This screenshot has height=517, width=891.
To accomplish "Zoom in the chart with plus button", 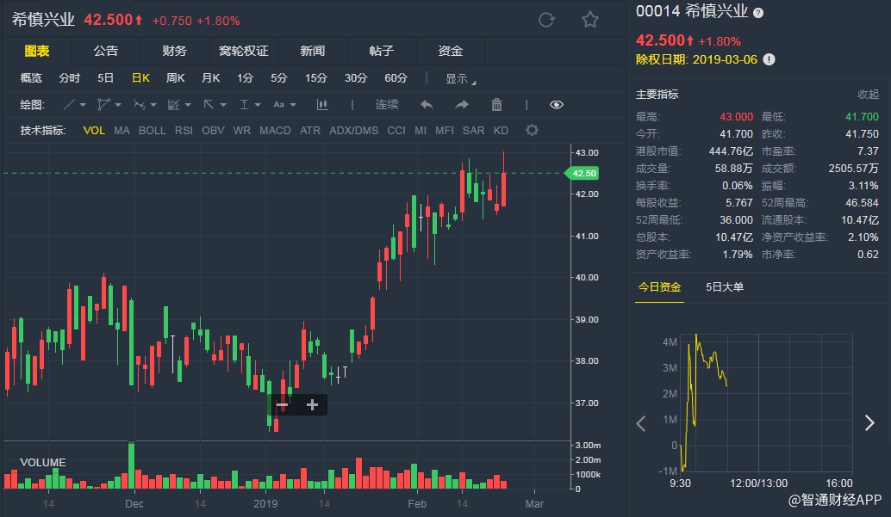I will tap(312, 404).
